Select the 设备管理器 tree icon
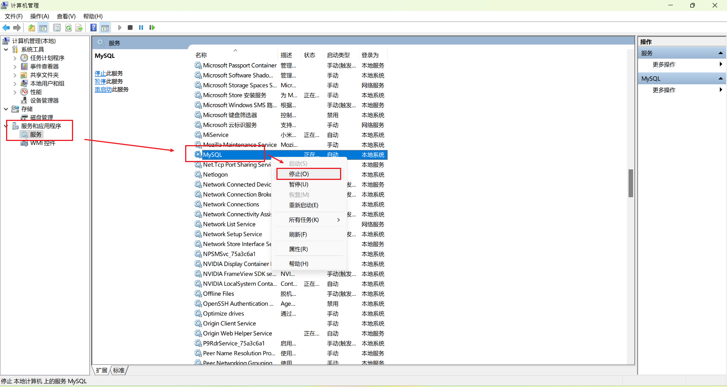The height and width of the screenshot is (387, 727). click(x=24, y=100)
